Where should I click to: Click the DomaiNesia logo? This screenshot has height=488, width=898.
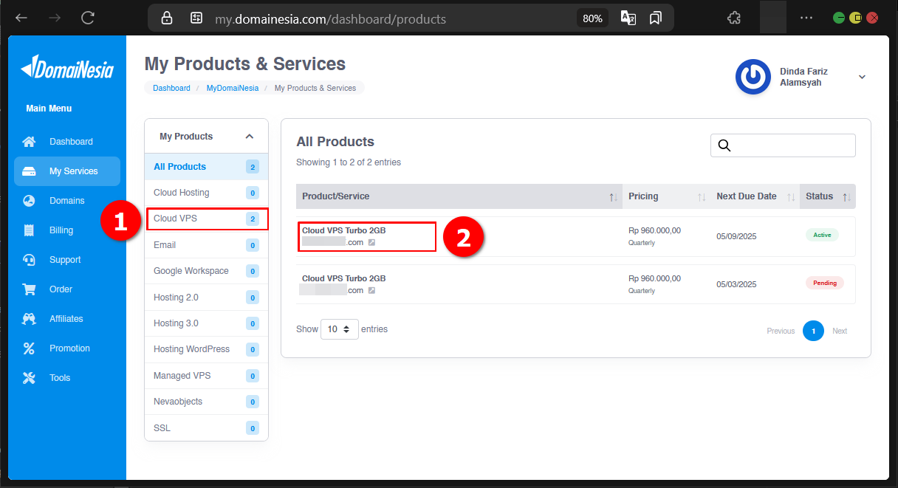point(67,68)
